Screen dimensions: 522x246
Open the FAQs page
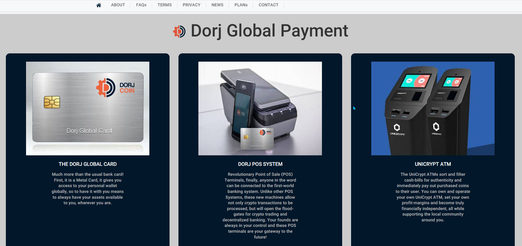click(x=141, y=5)
